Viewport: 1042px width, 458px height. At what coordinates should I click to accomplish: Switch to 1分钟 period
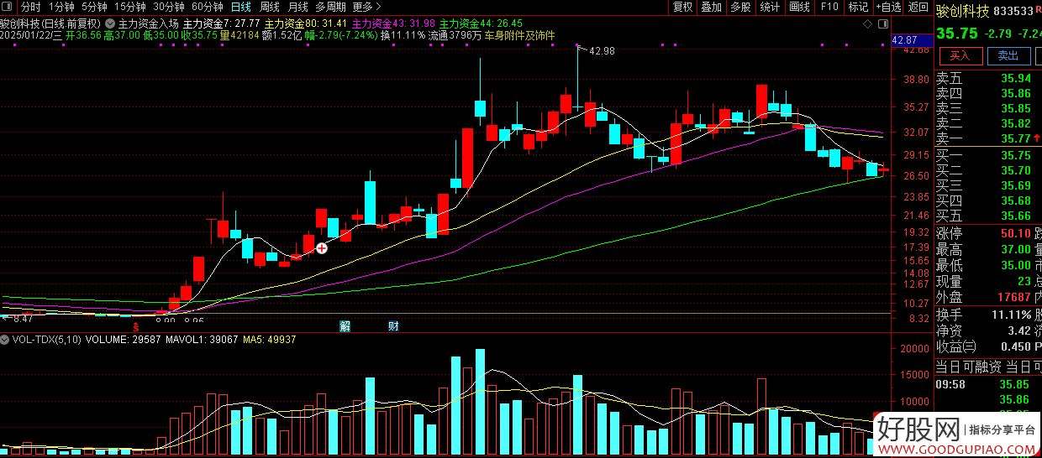tap(62, 7)
